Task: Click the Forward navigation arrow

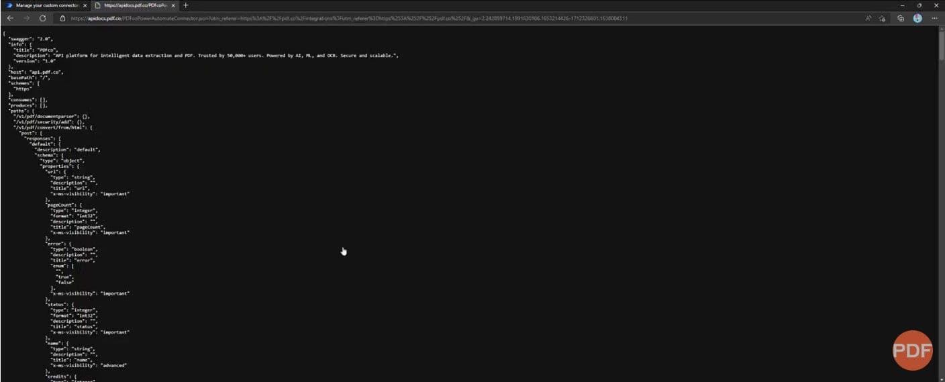Action: click(27, 18)
